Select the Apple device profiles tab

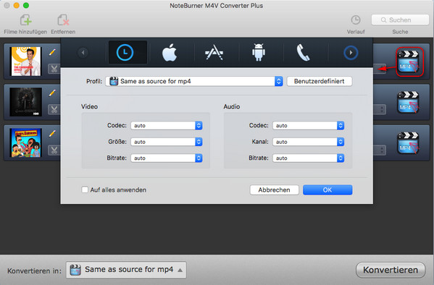[x=170, y=52]
